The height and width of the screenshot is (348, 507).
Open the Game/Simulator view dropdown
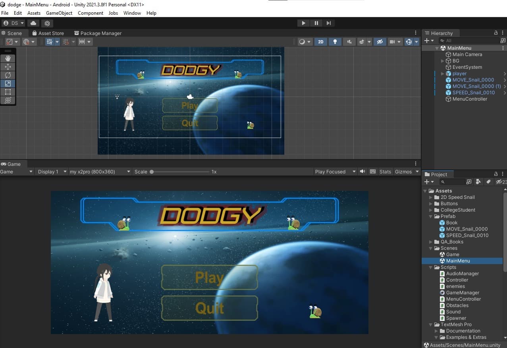coord(17,171)
